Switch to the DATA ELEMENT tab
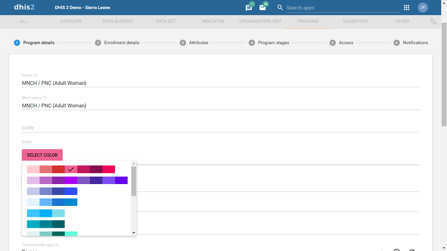This screenshot has height=251, width=447. [x=118, y=21]
